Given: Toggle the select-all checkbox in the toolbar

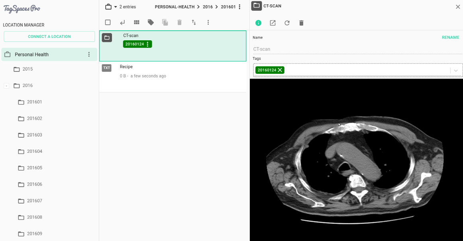Looking at the screenshot, I should point(108,22).
